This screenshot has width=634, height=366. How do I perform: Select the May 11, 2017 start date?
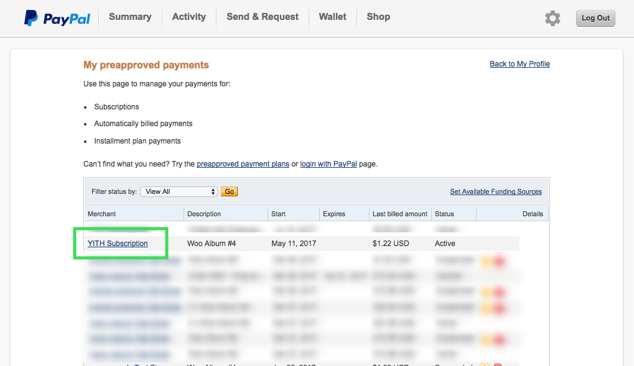point(294,244)
